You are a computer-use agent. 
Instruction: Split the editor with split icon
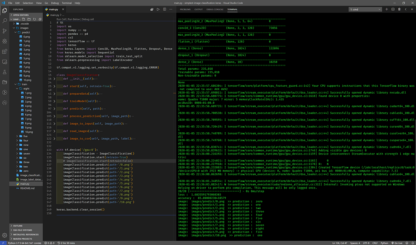[164, 9]
